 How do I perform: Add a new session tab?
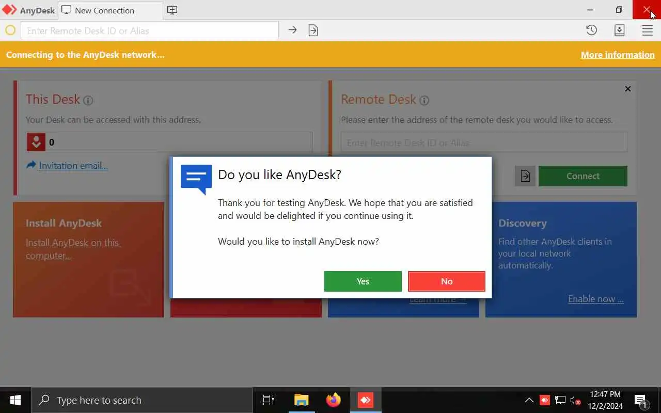(172, 10)
